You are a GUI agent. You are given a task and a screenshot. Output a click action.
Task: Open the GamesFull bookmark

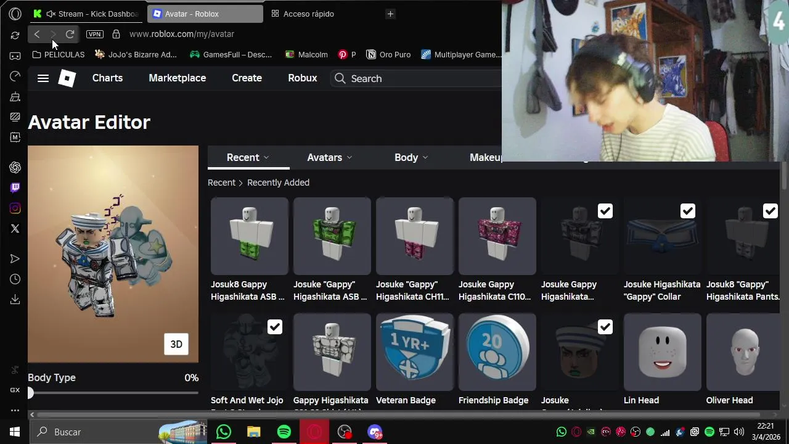click(231, 54)
